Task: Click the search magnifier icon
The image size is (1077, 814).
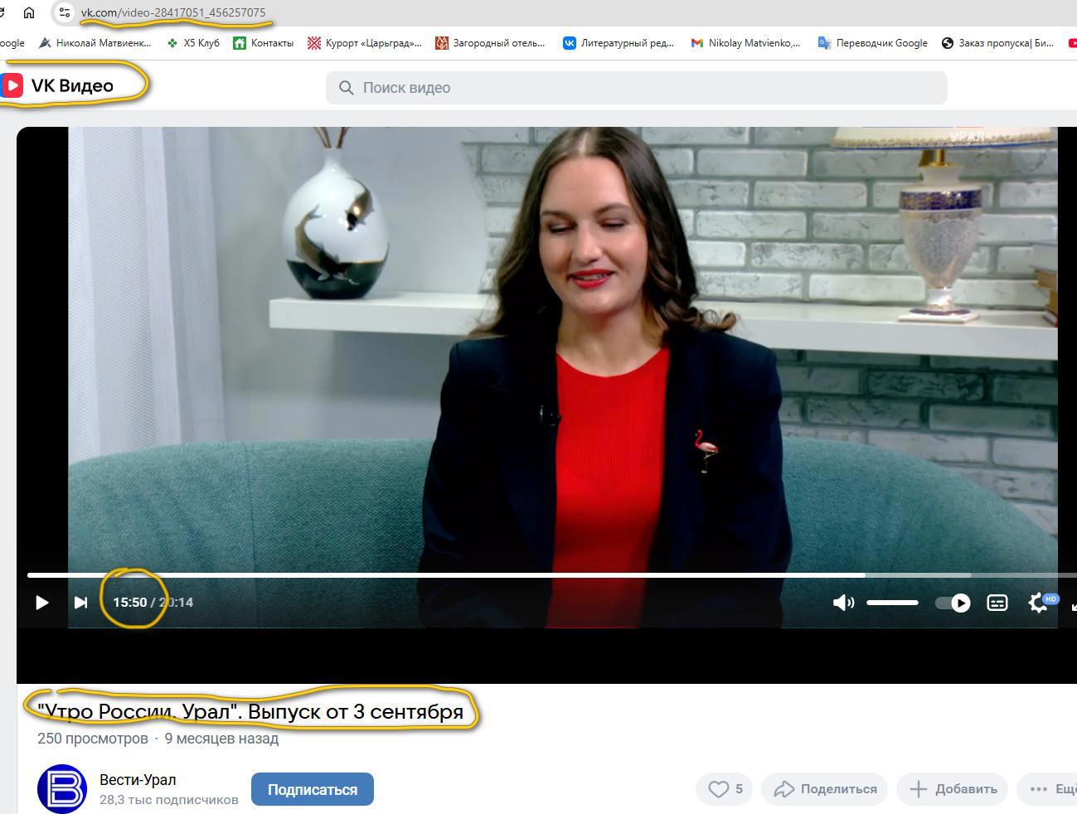Action: (346, 88)
